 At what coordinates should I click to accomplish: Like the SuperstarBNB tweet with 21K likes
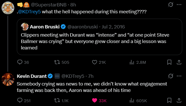(x=95, y=62)
